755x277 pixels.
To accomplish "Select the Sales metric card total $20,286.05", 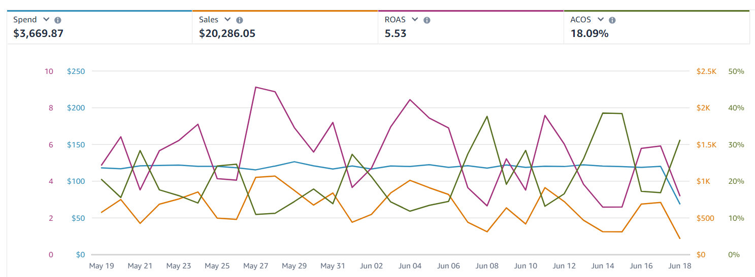I will click(227, 34).
